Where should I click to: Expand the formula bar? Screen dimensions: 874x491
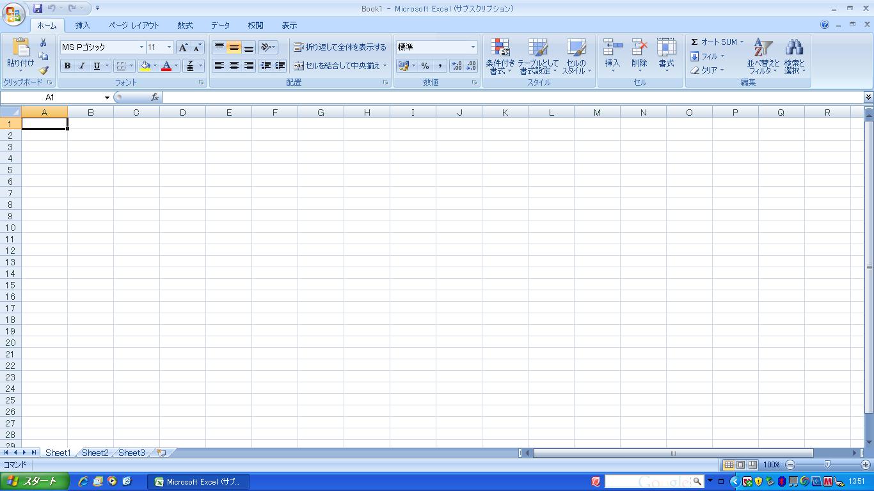tap(868, 97)
